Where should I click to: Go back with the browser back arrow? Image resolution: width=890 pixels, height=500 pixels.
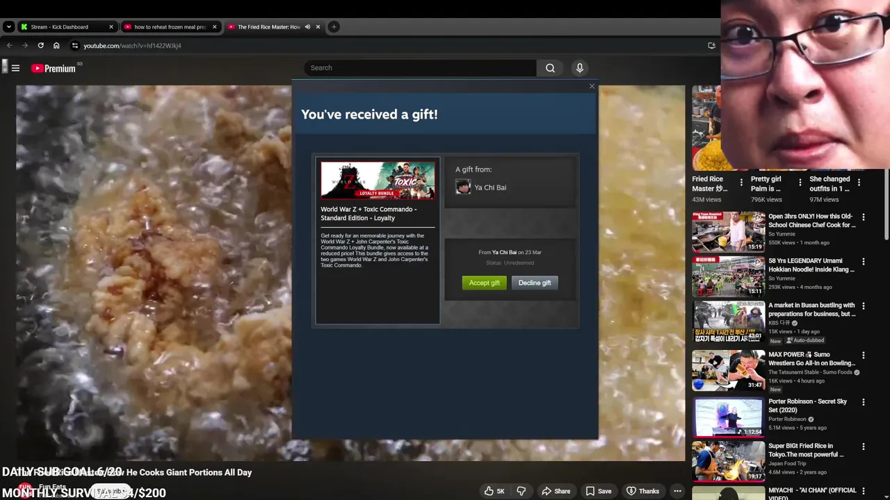tap(9, 46)
